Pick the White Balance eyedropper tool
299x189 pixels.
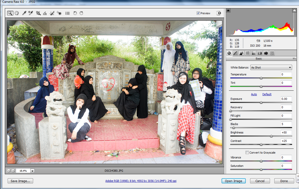click(24, 13)
